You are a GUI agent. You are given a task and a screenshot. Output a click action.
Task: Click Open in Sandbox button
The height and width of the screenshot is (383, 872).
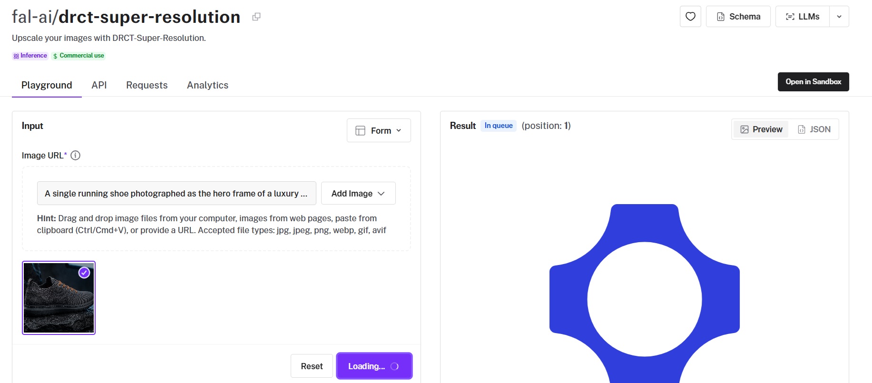pyautogui.click(x=813, y=82)
